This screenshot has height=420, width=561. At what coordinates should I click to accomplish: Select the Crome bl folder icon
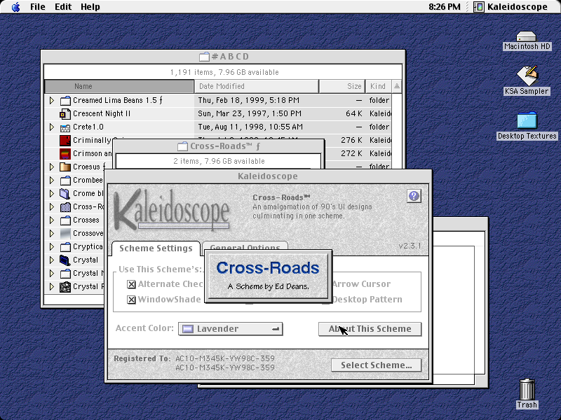65,194
